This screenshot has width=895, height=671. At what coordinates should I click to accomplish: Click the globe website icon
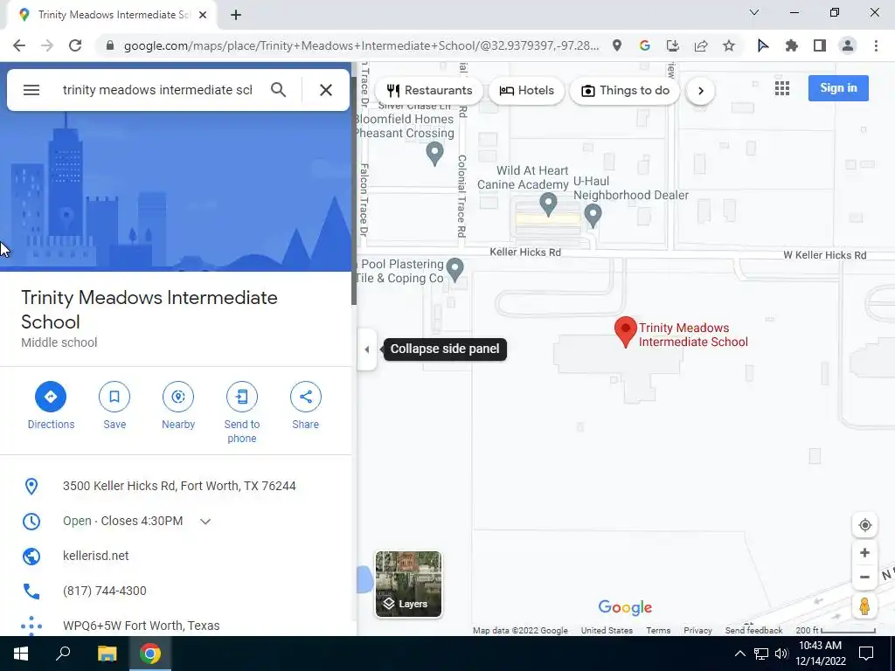(31, 556)
